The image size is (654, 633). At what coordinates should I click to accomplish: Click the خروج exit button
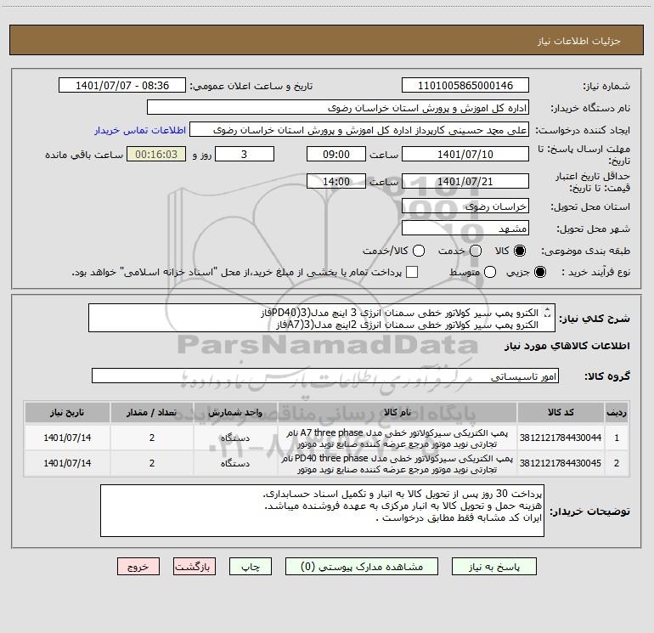click(x=138, y=567)
